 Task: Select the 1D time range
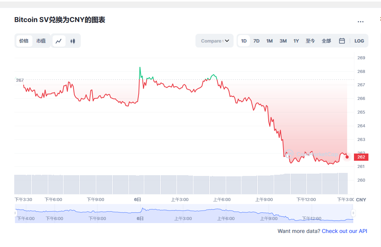pyautogui.click(x=244, y=41)
